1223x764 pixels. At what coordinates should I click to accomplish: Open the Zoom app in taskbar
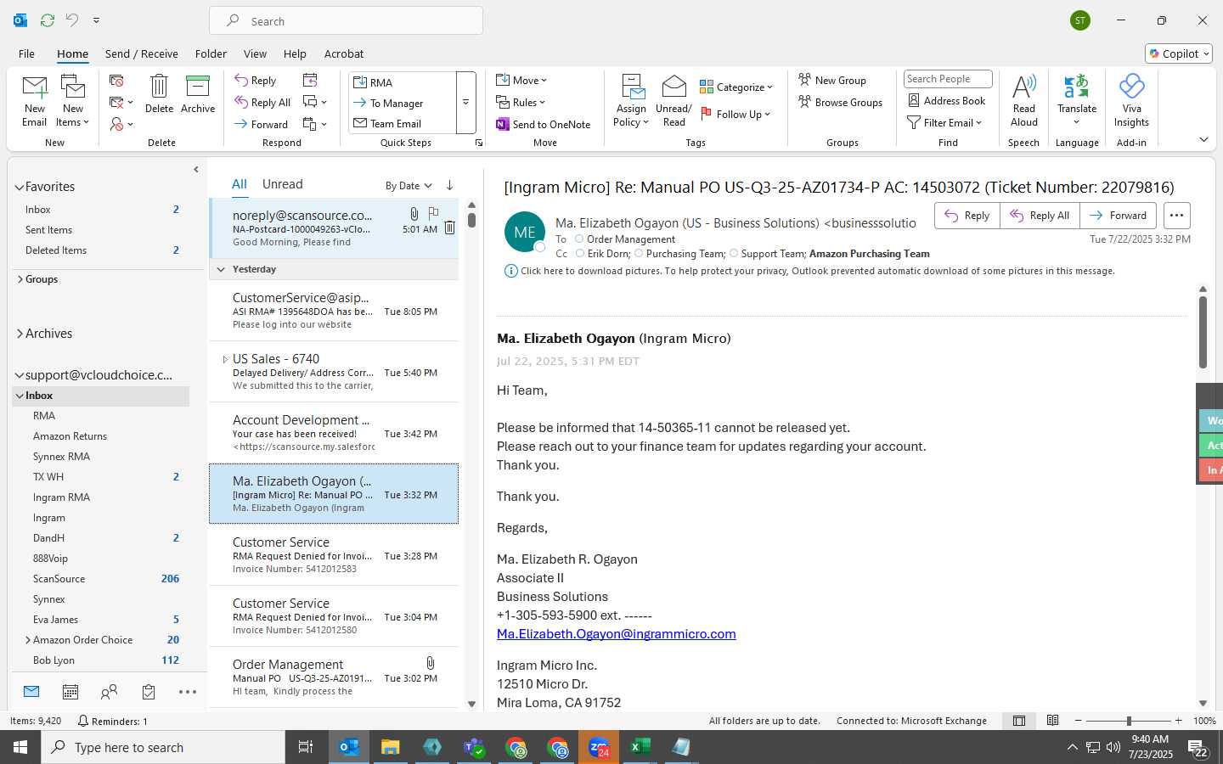(x=599, y=747)
